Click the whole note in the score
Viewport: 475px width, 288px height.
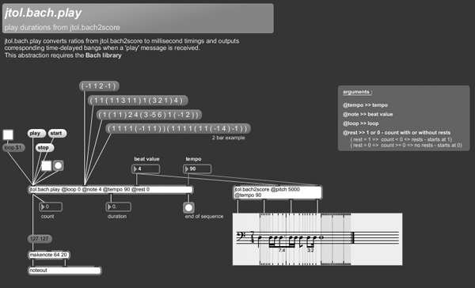pyautogui.click(x=321, y=237)
